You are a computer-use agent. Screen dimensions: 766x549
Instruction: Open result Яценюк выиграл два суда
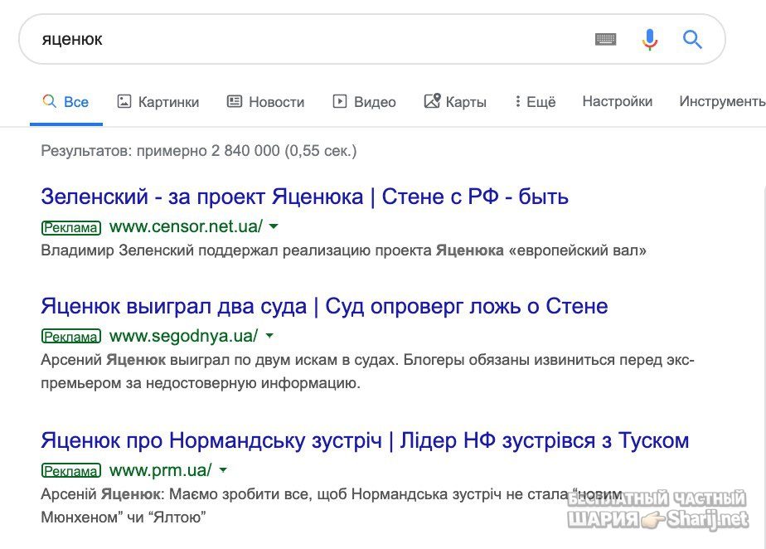tap(324, 306)
